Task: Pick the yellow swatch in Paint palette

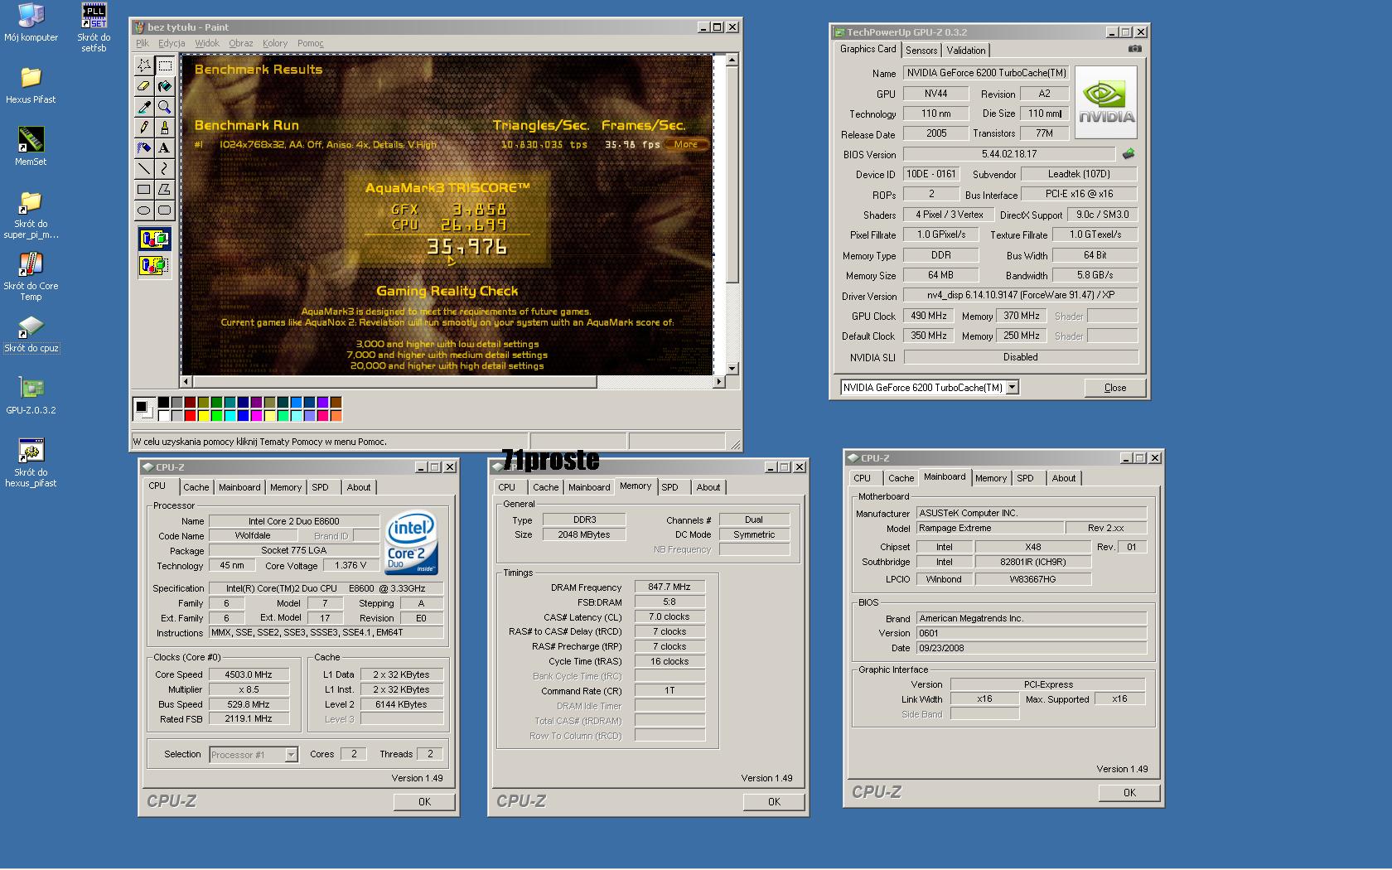Action: pos(203,415)
